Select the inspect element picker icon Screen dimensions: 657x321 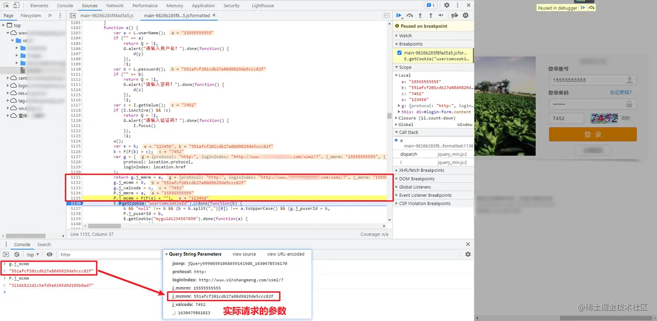click(x=6, y=5)
